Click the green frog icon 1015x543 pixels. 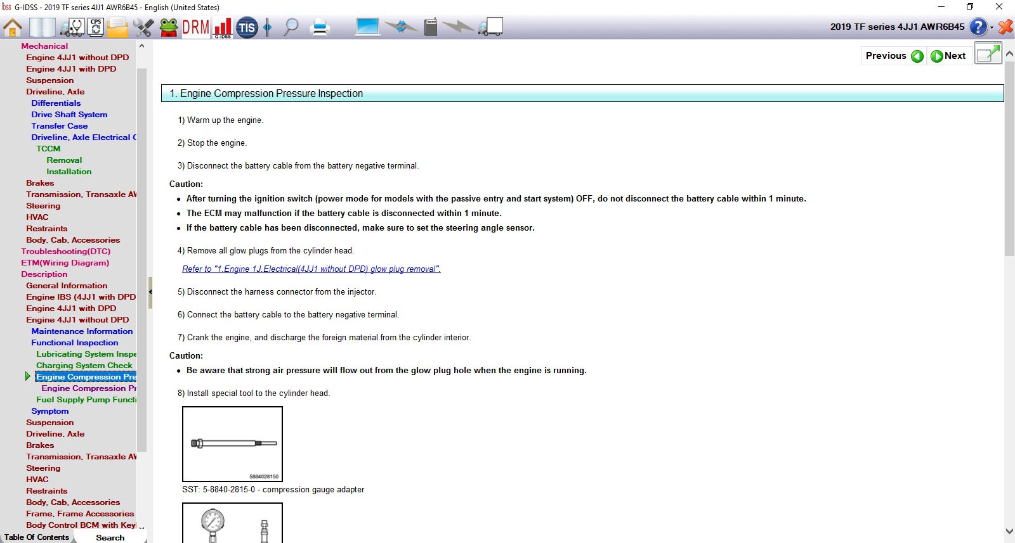169,27
